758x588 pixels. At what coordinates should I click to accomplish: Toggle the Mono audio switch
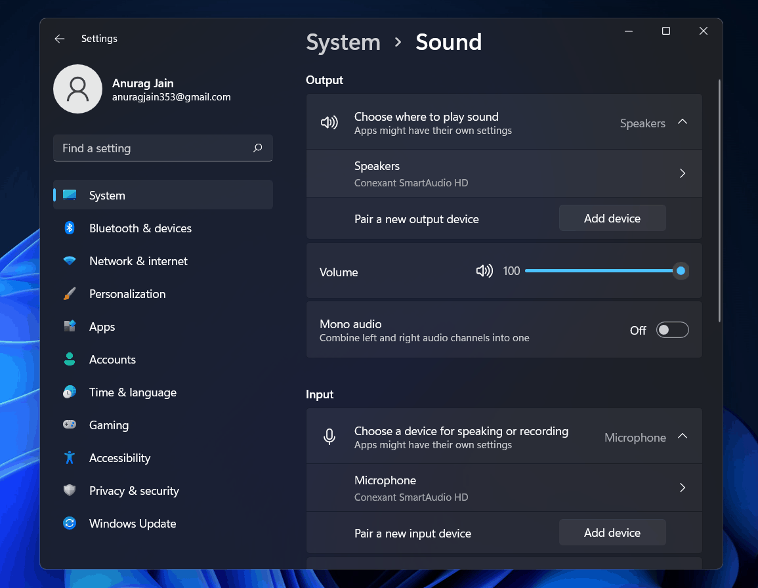(x=673, y=330)
